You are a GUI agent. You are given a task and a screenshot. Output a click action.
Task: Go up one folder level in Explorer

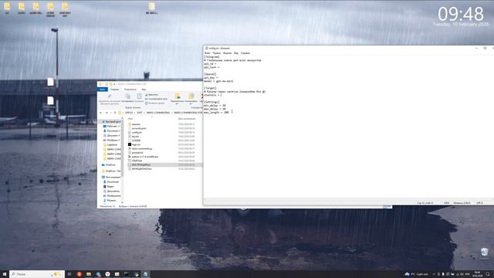click(x=115, y=113)
